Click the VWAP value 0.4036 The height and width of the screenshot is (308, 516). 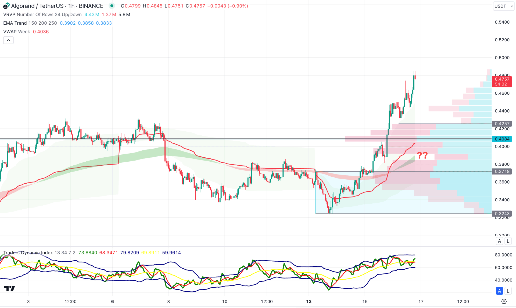click(x=41, y=32)
